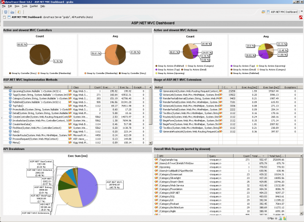Select the FindView method row

(76, 128)
